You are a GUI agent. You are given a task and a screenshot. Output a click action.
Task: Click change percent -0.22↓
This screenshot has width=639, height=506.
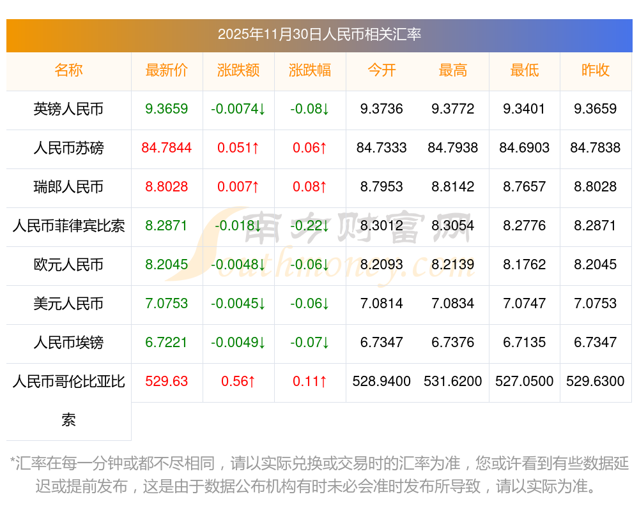[310, 225]
